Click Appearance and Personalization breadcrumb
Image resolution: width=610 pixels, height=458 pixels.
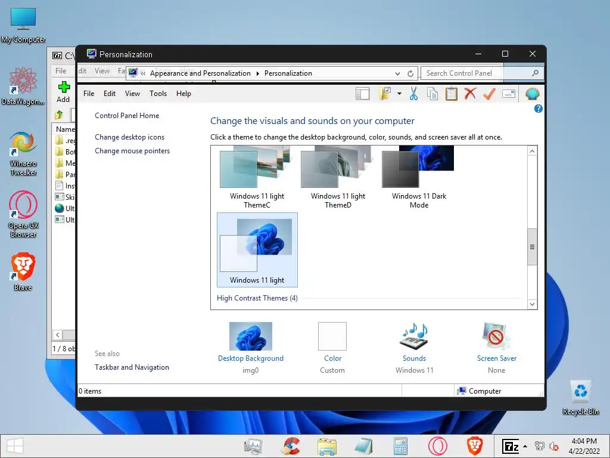(200, 73)
